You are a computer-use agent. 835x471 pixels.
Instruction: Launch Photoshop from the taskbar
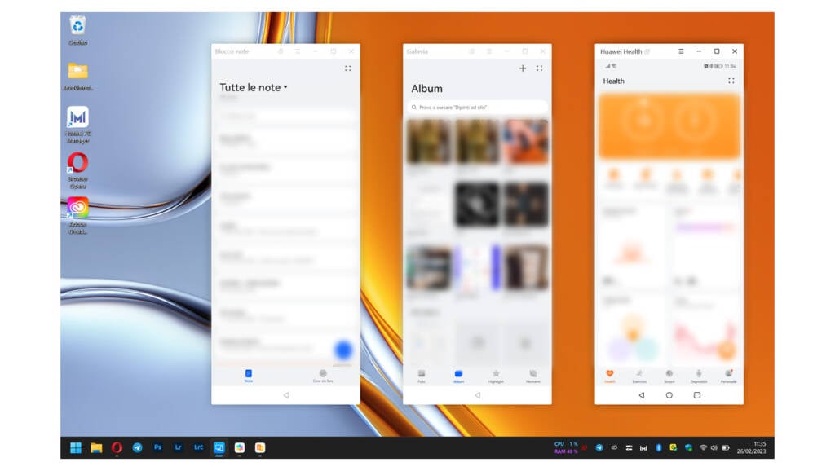[157, 447]
